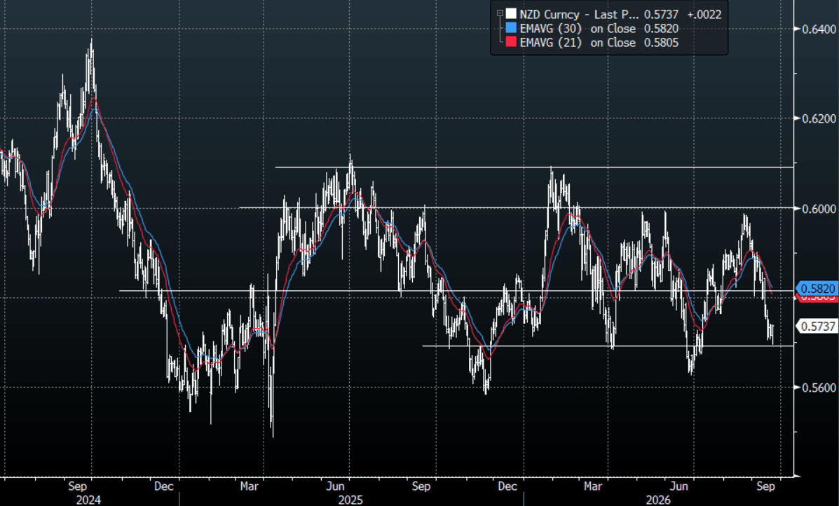The width and height of the screenshot is (839, 506).
Task: Click the Jun 2025 month label
Action: point(336,486)
